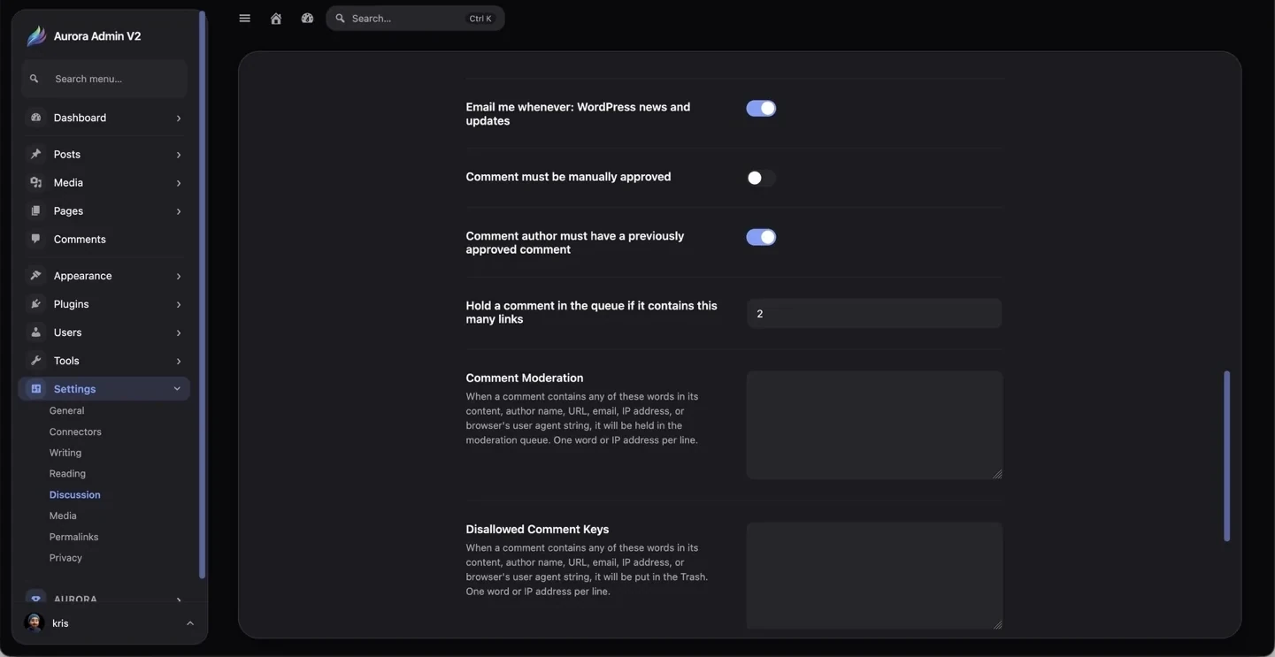This screenshot has height=657, width=1275.
Task: Click the Aurora Admin V2 logo
Action: (36, 36)
